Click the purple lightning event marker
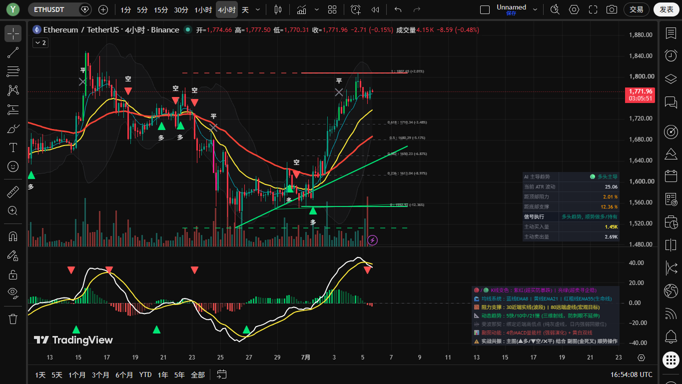 [373, 240]
